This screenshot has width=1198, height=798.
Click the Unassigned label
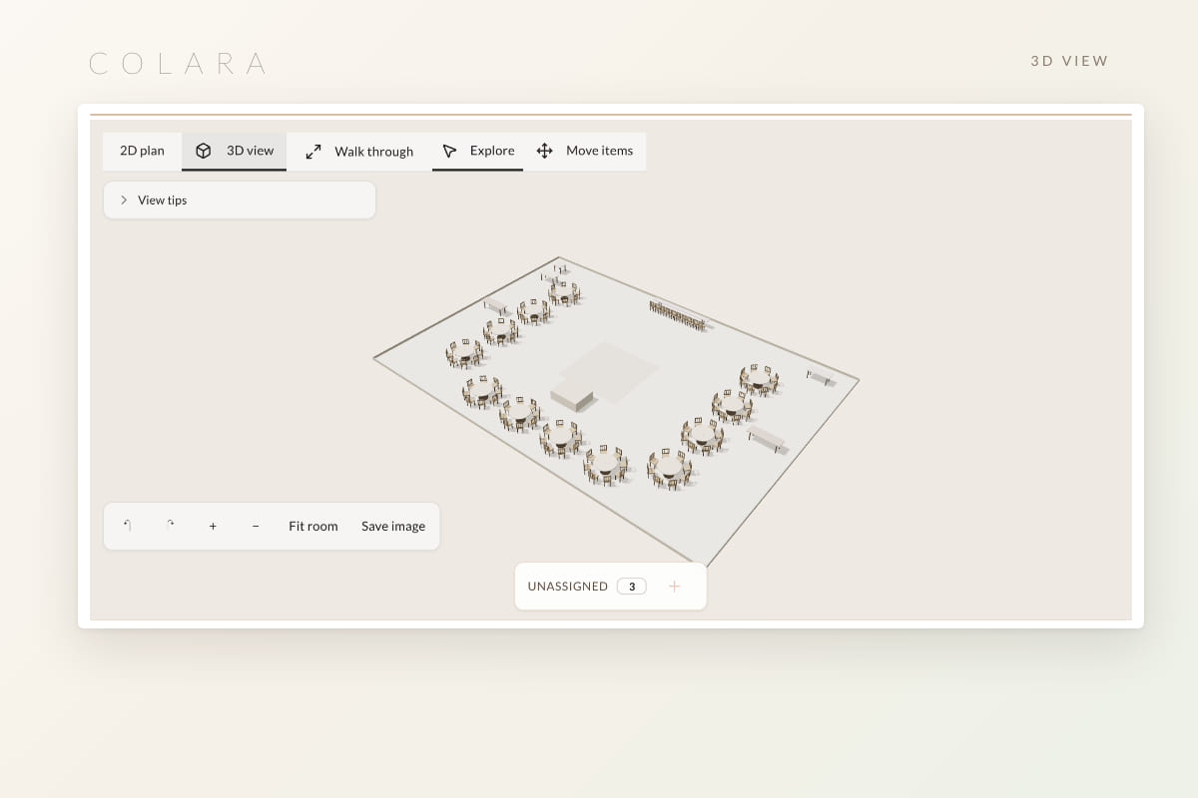(x=568, y=587)
